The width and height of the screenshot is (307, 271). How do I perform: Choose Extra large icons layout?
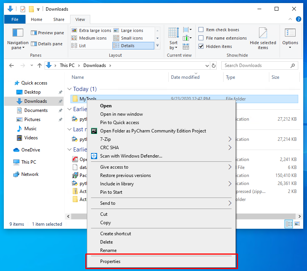pyautogui.click(x=91, y=30)
